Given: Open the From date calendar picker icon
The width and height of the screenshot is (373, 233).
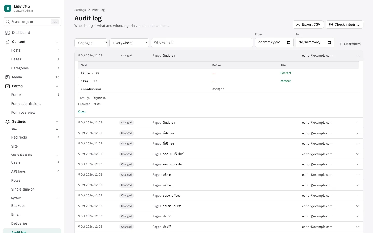Looking at the screenshot, I should 289,42.
